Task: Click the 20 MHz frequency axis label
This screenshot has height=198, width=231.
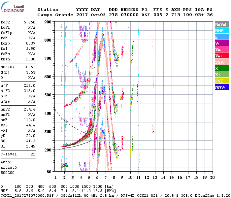Action: (x=212, y=178)
